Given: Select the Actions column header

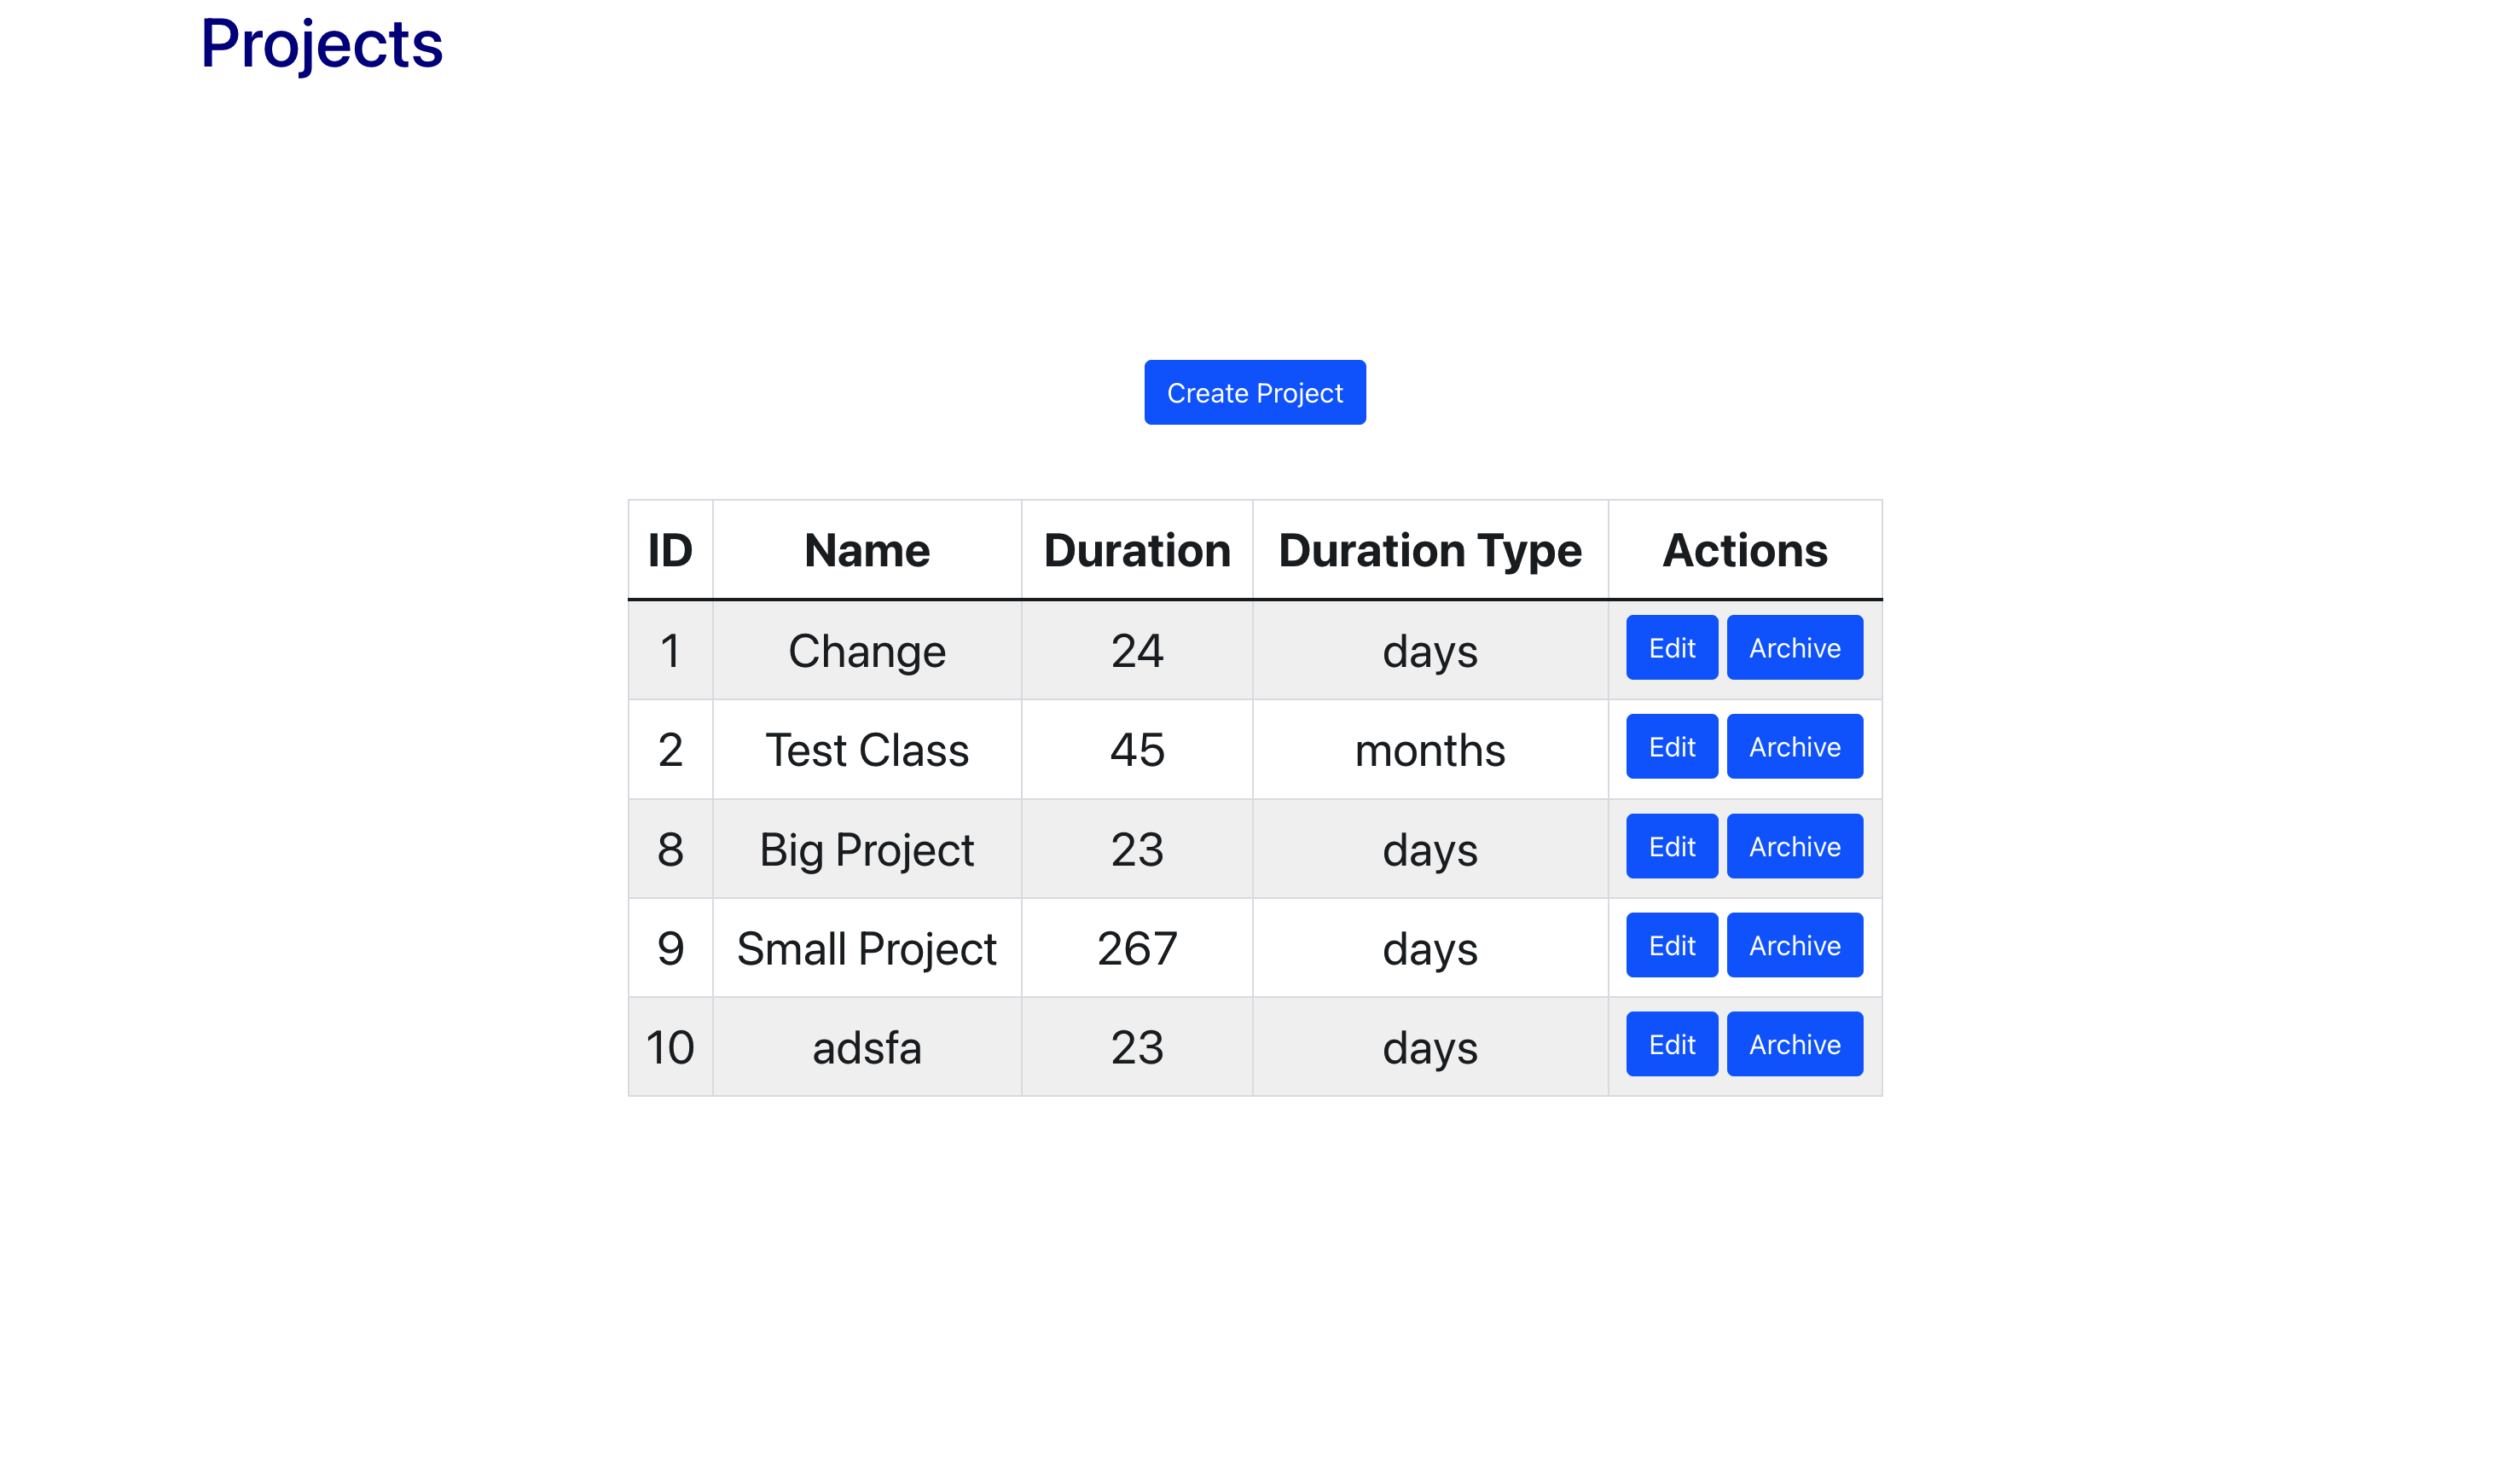Looking at the screenshot, I should click(x=1744, y=549).
